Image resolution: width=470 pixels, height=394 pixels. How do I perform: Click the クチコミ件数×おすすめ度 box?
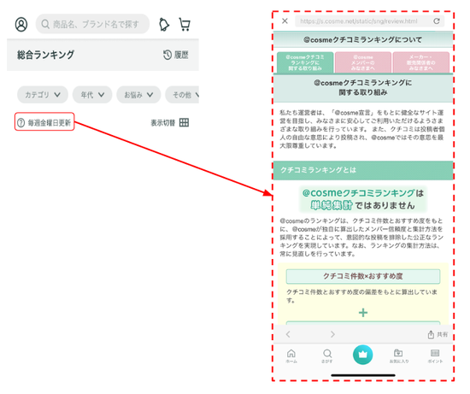(x=363, y=276)
